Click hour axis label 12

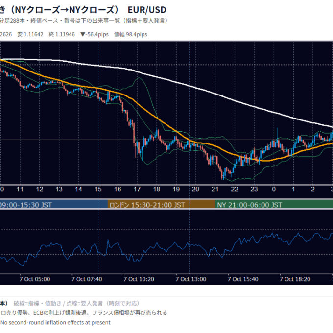(x=40, y=189)
